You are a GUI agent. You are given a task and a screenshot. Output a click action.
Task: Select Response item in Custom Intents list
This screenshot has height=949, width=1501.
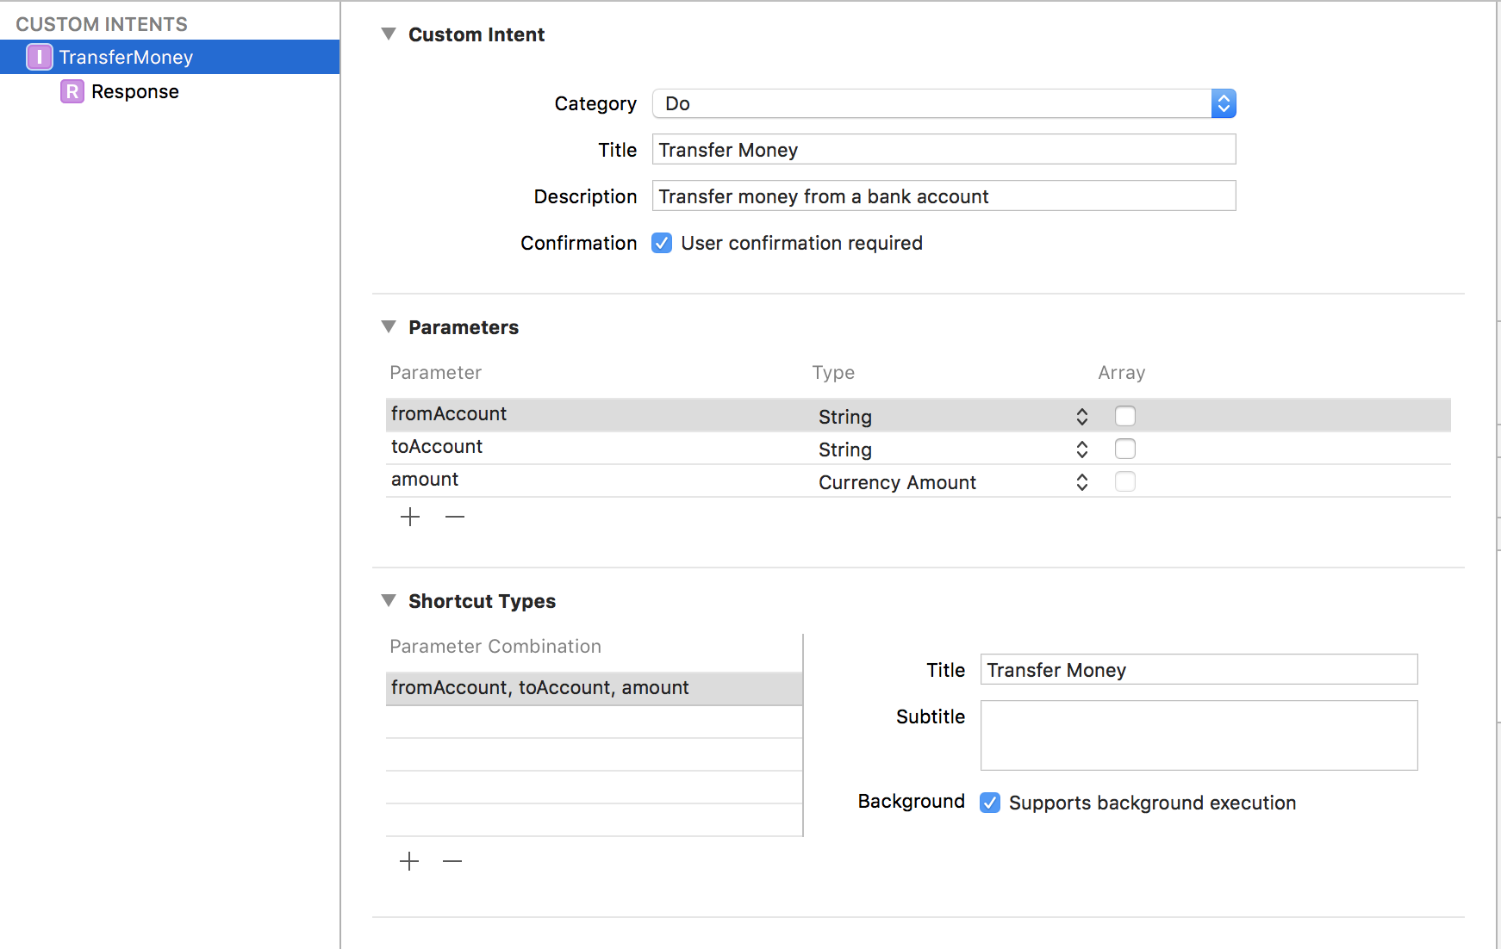click(135, 91)
